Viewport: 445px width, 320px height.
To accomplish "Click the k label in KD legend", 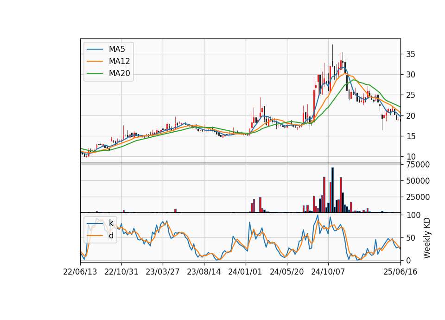I will pos(111,223).
